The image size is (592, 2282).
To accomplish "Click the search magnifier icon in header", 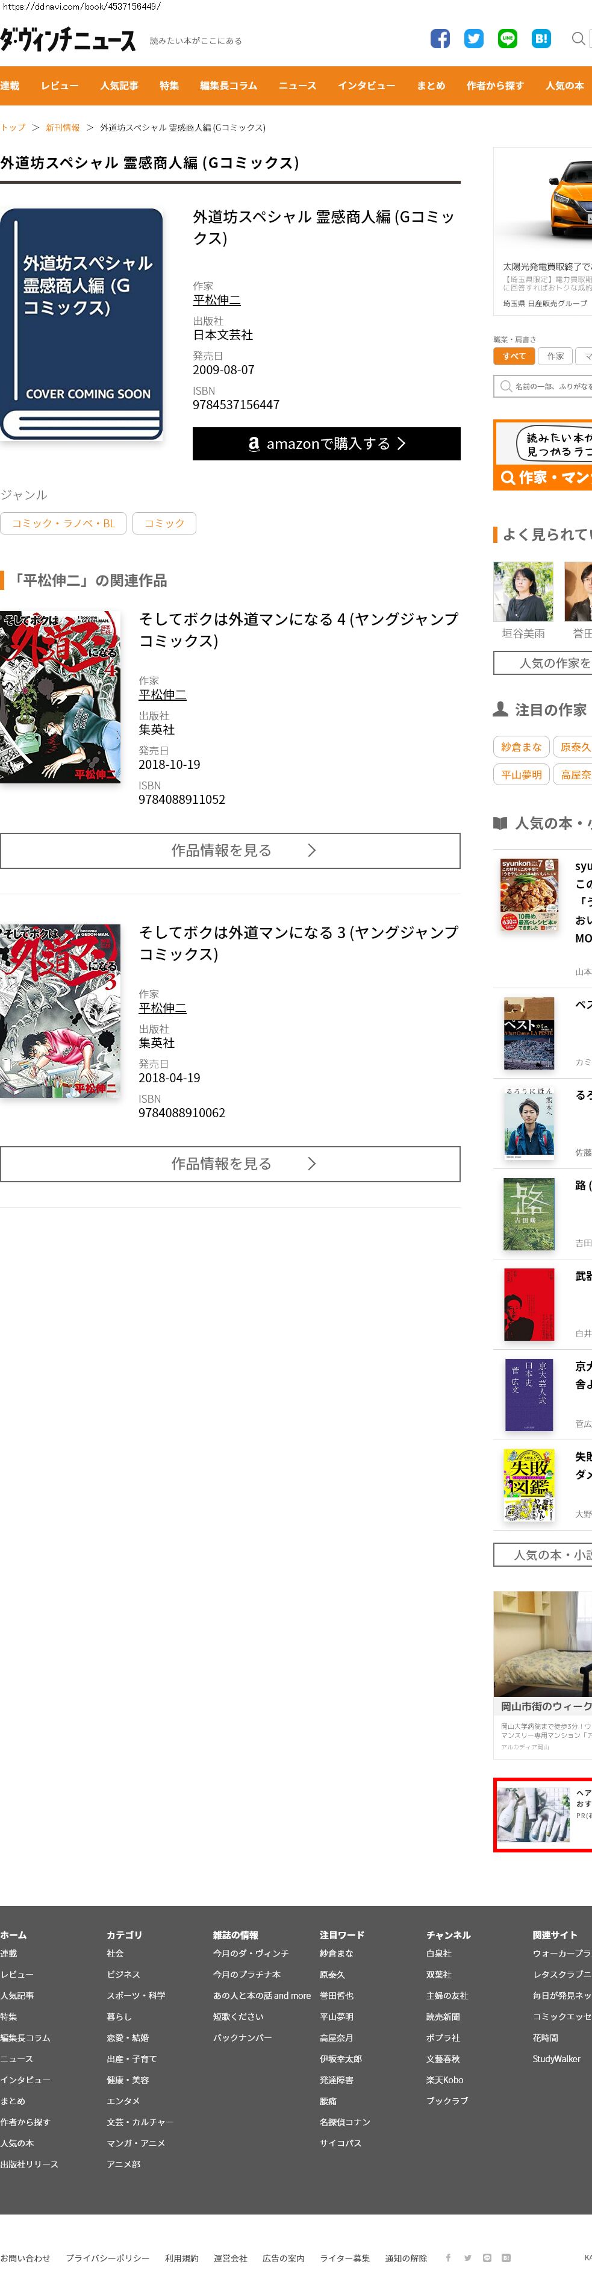I will point(578,38).
